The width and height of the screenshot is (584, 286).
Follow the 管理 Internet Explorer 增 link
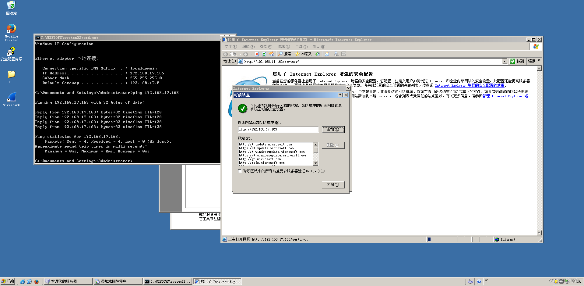pyautogui.click(x=505, y=96)
